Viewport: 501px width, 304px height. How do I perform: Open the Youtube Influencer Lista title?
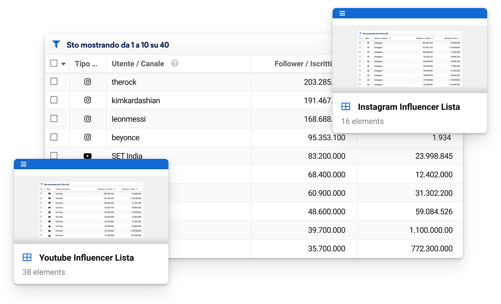pyautogui.click(x=86, y=258)
